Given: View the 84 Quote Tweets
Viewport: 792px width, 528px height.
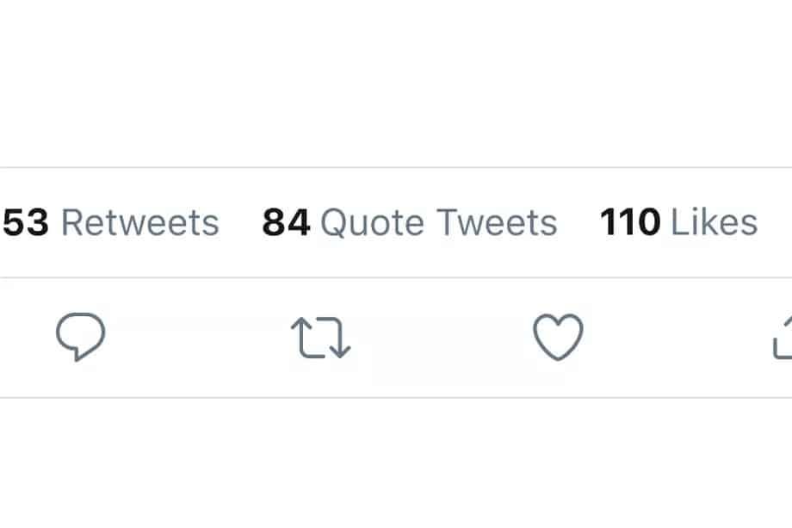Looking at the screenshot, I should point(409,222).
